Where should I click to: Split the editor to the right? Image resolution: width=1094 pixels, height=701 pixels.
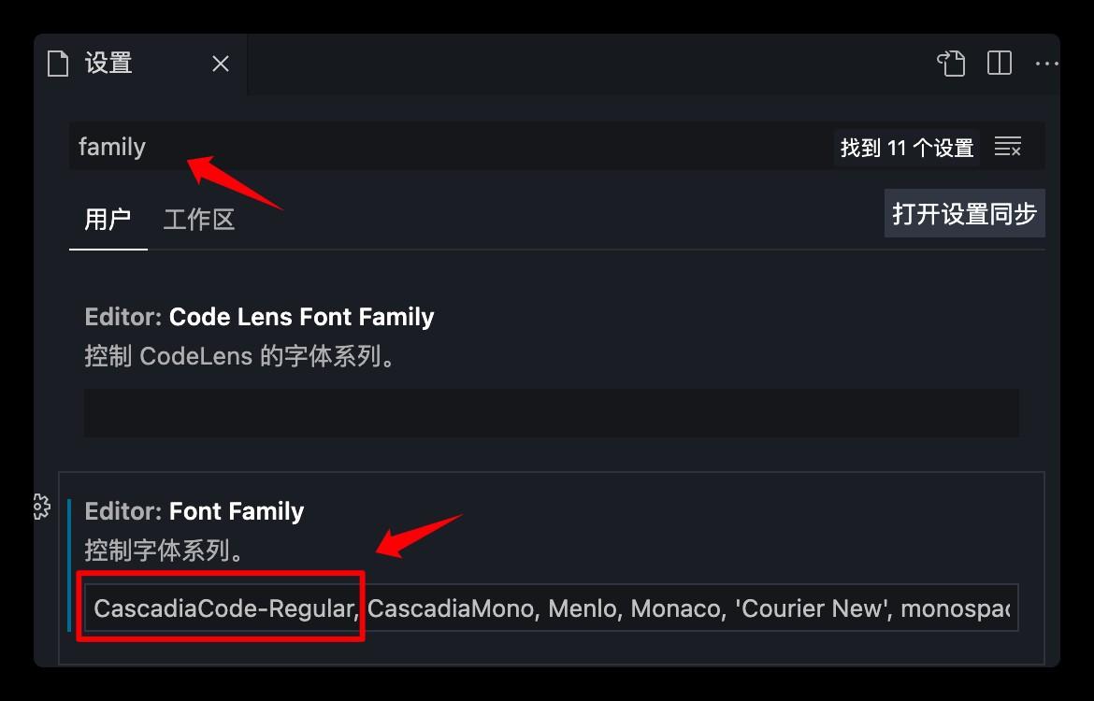point(1000,64)
